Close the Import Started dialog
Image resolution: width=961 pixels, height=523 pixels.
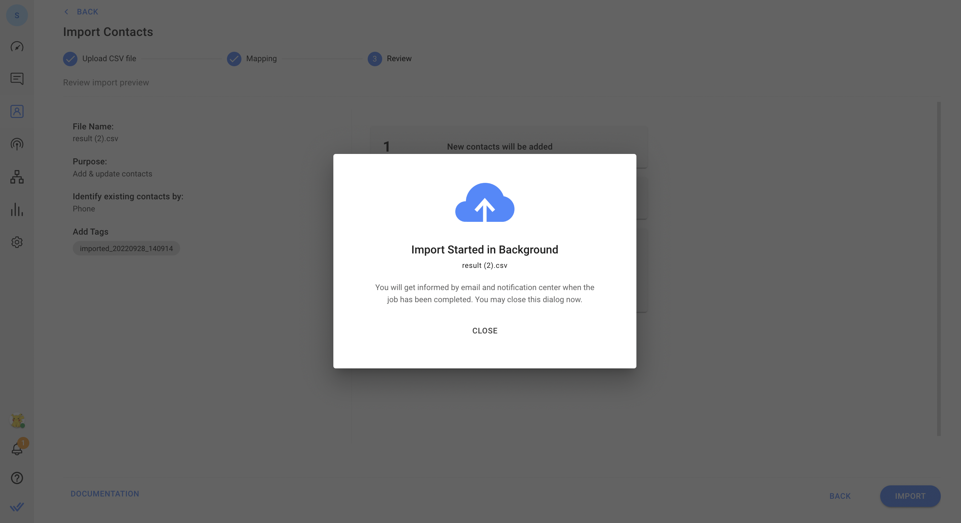pyautogui.click(x=485, y=331)
